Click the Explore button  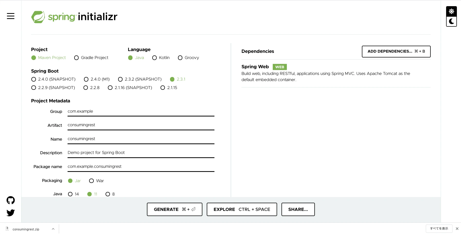(242, 209)
